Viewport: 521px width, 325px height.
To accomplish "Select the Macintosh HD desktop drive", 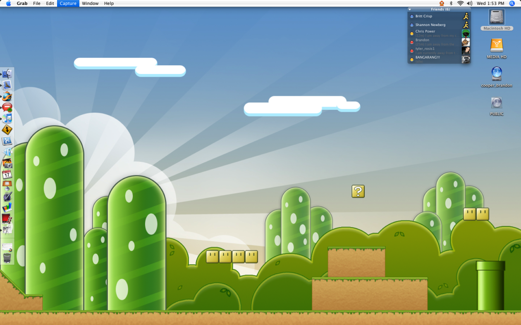I will tap(497, 20).
